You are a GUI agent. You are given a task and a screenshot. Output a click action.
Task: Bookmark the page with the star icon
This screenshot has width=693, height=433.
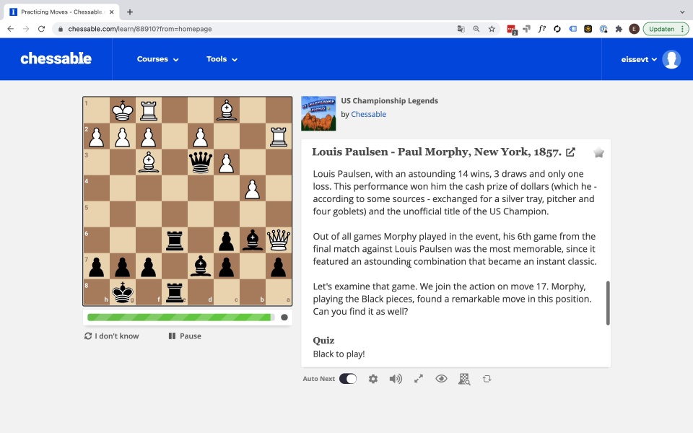coord(492,29)
